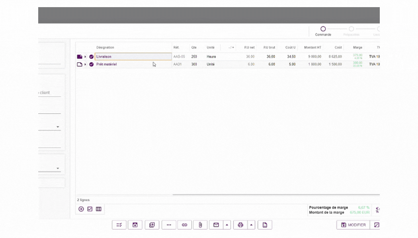The height and width of the screenshot is (238, 418).
Task: Expand the Prêt matériel row arrow
Action: click(x=85, y=64)
